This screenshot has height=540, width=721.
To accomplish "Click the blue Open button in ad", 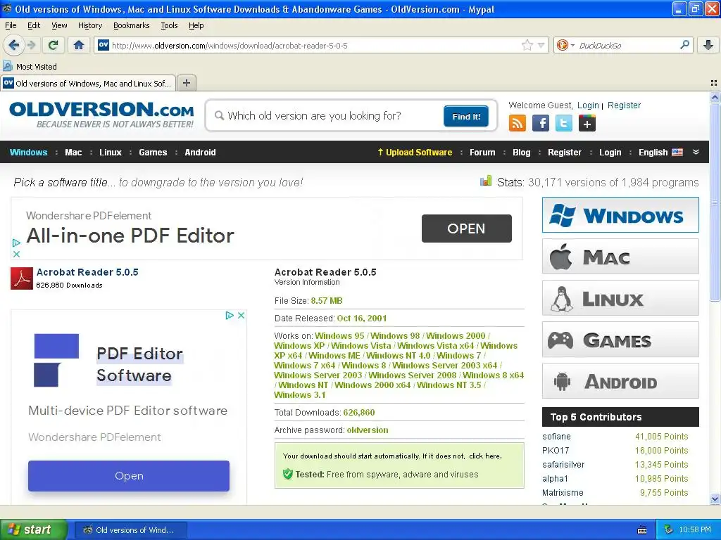I will (129, 476).
